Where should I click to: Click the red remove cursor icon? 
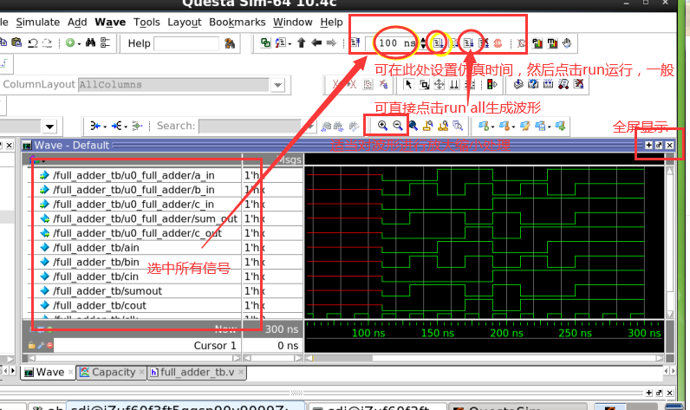(x=49, y=345)
